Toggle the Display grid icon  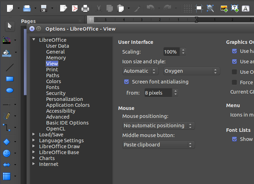[188, 8]
